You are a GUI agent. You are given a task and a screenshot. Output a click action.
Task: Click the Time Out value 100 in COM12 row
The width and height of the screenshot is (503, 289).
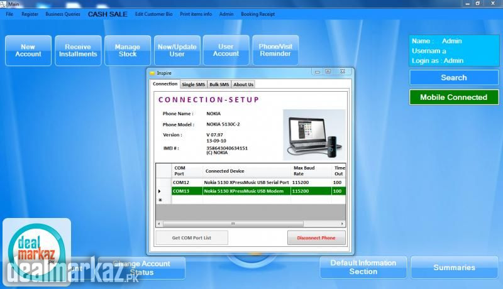coord(338,182)
